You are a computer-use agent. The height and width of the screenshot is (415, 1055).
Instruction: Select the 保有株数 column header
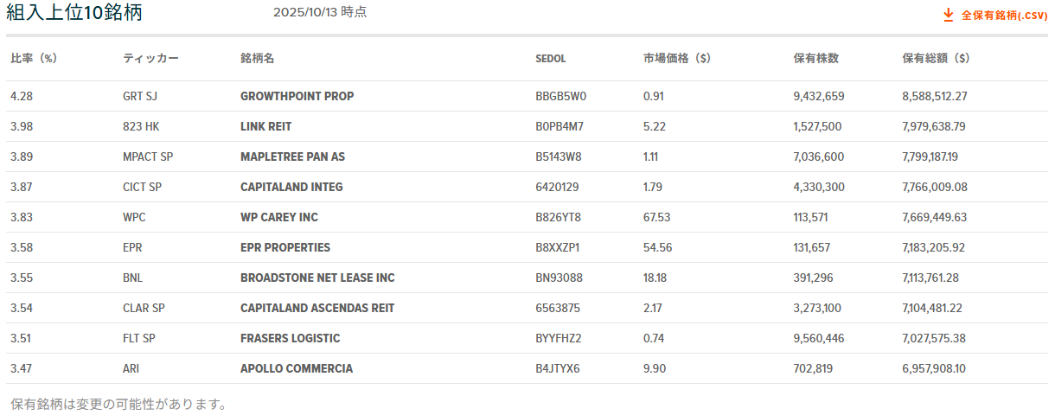point(815,59)
